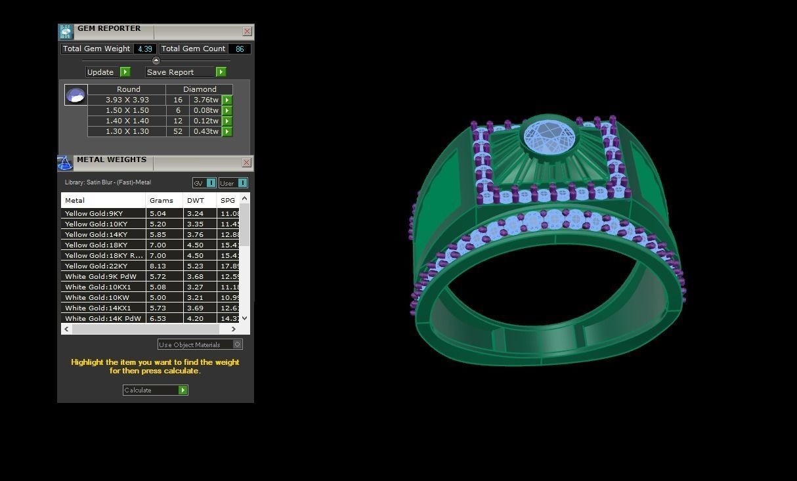Click metal list scroll down arrow
The height and width of the screenshot is (481, 797).
pyautogui.click(x=245, y=318)
